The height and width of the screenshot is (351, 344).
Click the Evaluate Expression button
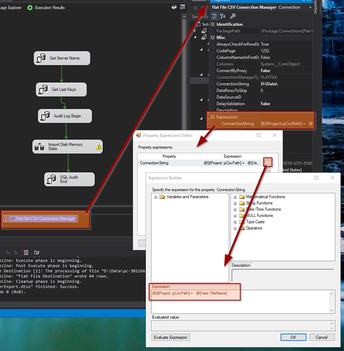tap(171, 337)
